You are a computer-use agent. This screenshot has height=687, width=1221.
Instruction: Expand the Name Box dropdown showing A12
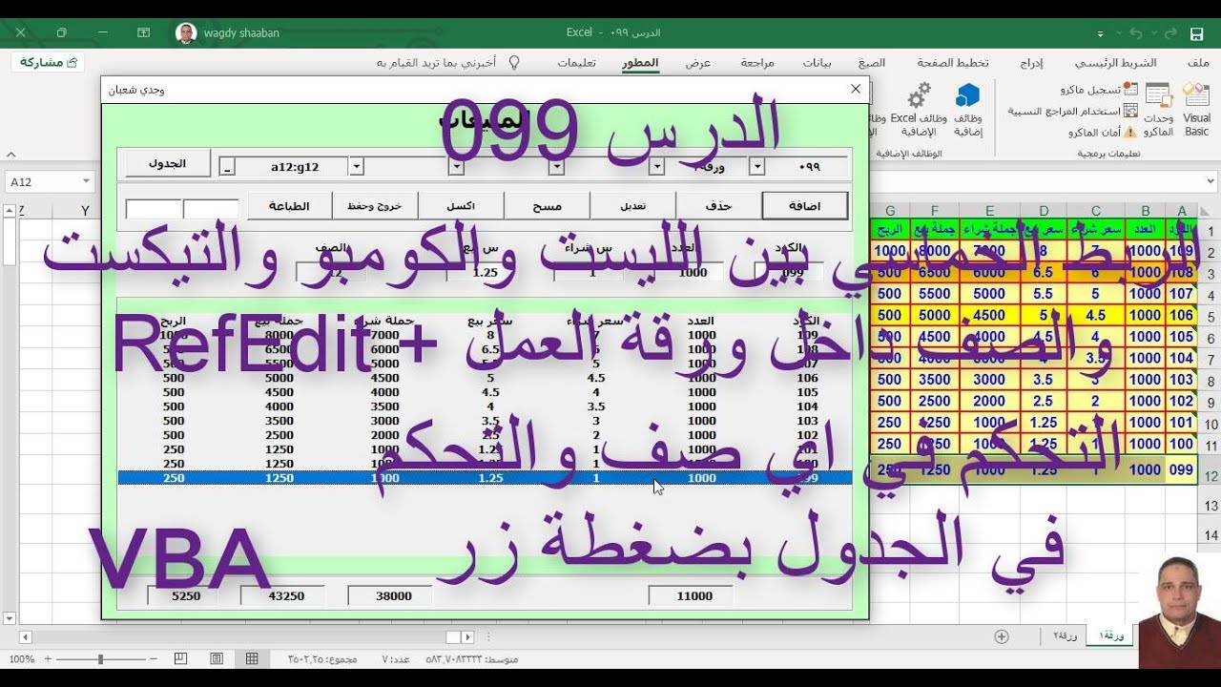click(x=87, y=181)
